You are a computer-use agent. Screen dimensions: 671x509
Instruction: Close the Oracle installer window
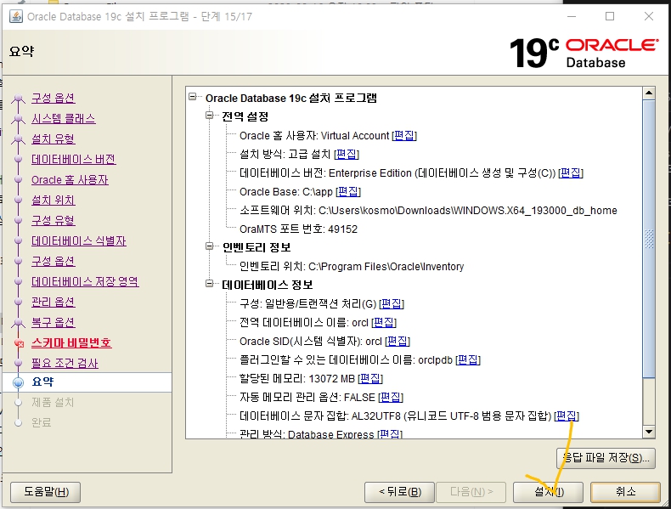click(x=649, y=16)
